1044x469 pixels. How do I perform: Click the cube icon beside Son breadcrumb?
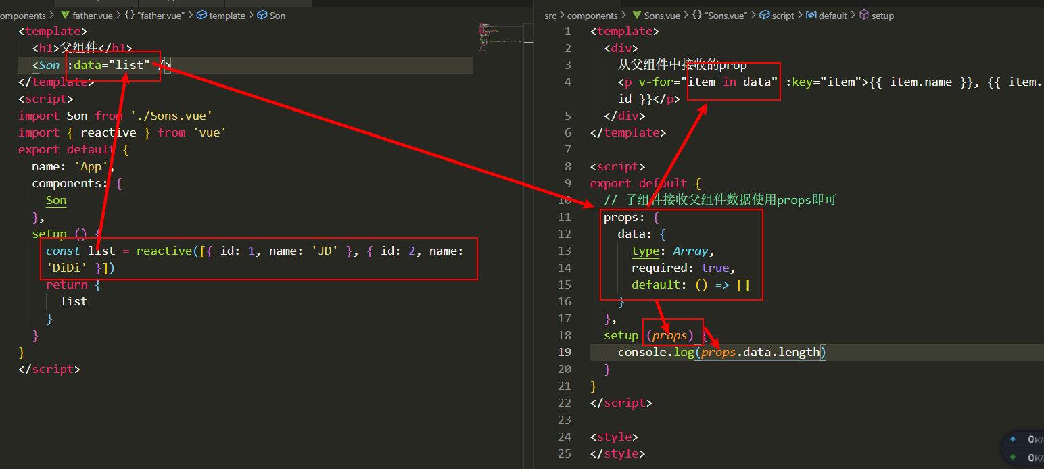(262, 15)
